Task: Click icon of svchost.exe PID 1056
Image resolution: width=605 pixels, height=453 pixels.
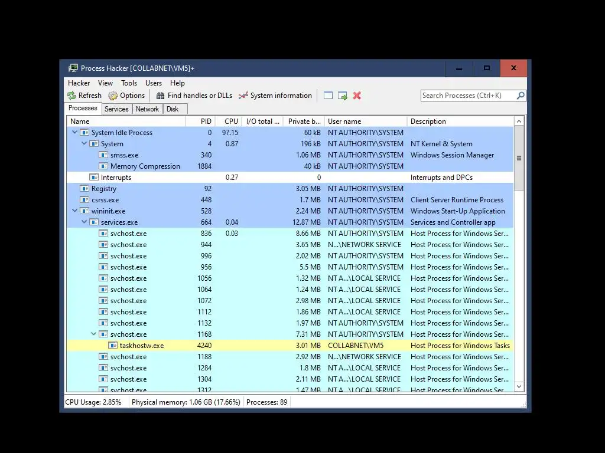Action: (103, 278)
